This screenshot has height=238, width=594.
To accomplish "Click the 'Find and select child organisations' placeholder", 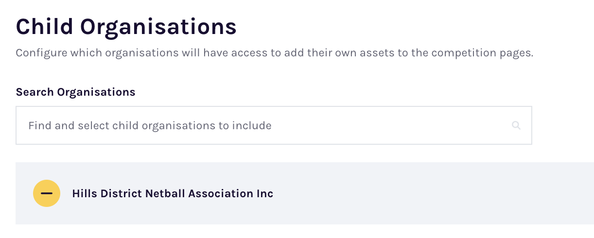I will [150, 126].
